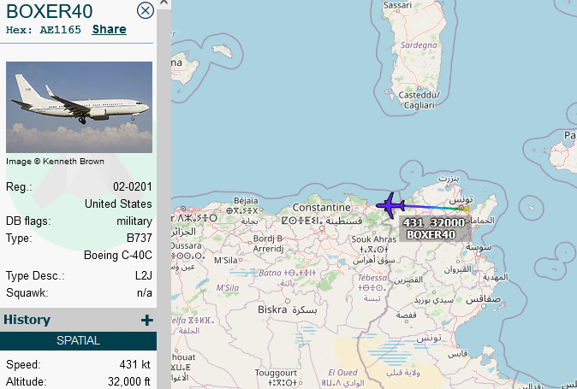Click the El Oued label on map
The image size is (577, 389).
point(342,373)
